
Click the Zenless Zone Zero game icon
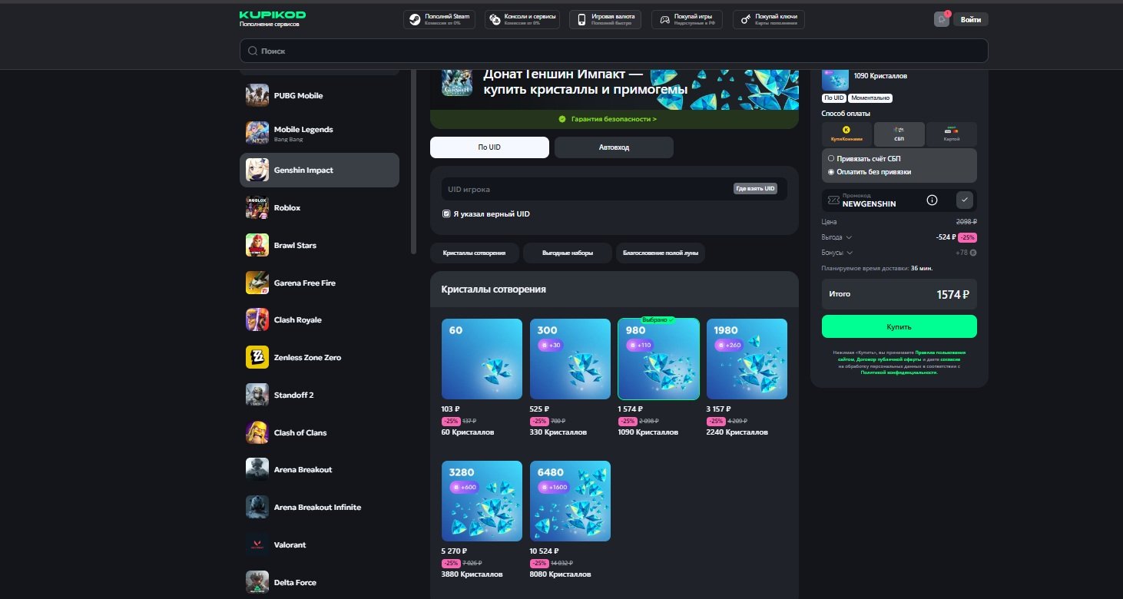coord(257,357)
